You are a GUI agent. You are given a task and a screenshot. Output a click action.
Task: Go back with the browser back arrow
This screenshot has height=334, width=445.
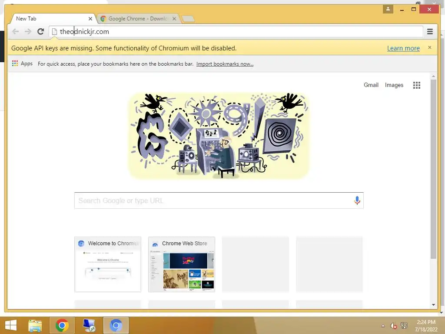click(x=15, y=31)
